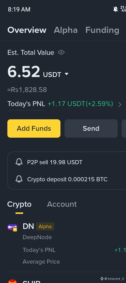Click the yellow Alpha badge next to DN

point(45,226)
